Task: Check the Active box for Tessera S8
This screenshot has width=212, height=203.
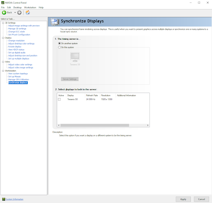Action: coord(59,99)
